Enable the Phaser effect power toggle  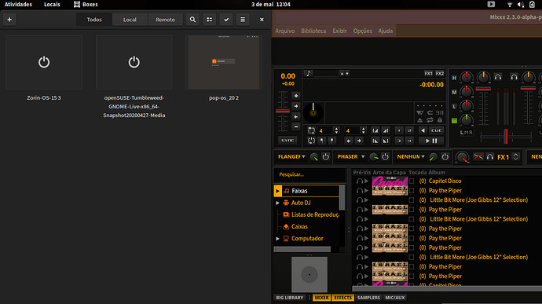click(385, 157)
